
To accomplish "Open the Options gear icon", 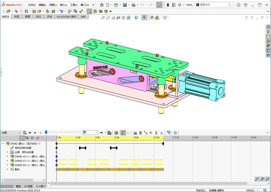I will (180, 5).
